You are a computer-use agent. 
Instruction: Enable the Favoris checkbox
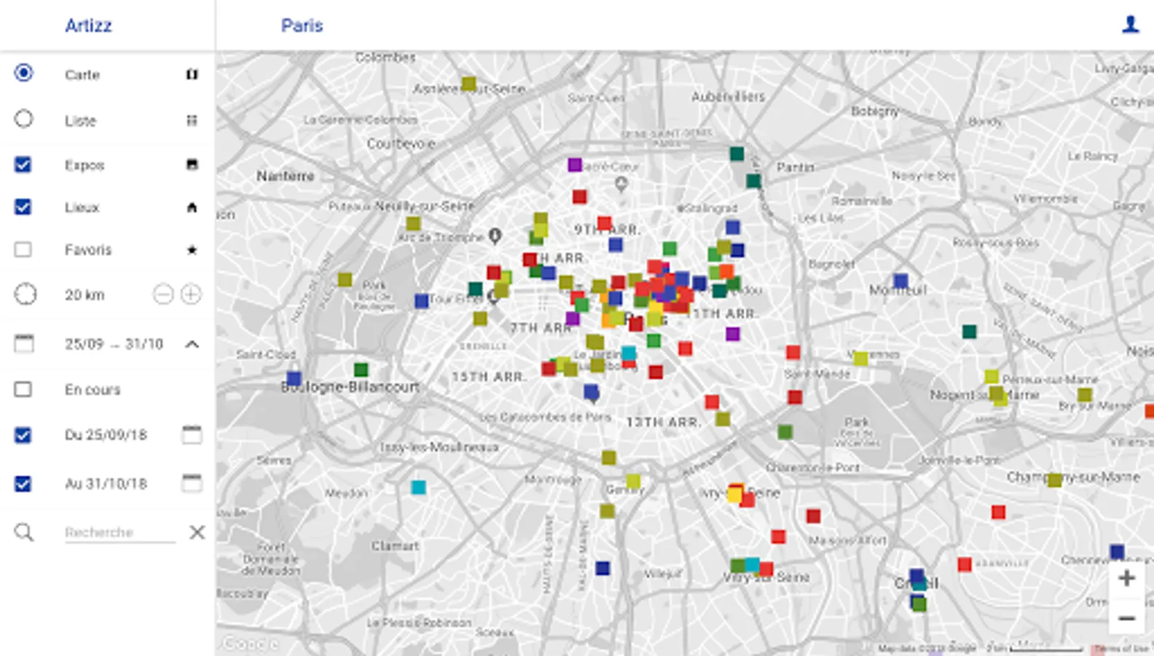coord(23,249)
